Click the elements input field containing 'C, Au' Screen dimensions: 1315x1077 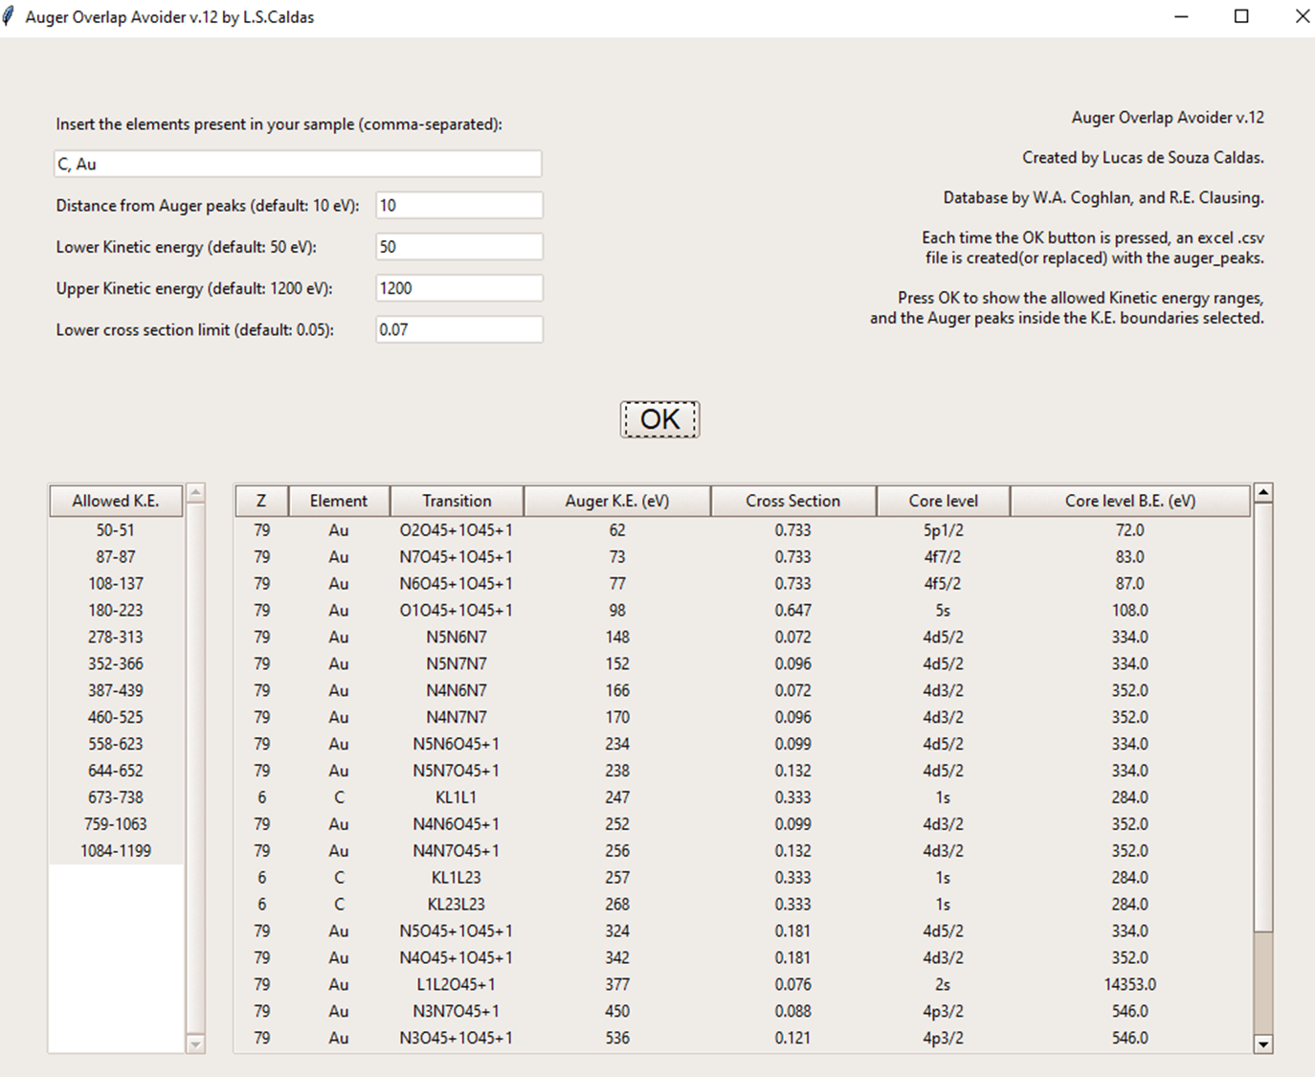(297, 163)
